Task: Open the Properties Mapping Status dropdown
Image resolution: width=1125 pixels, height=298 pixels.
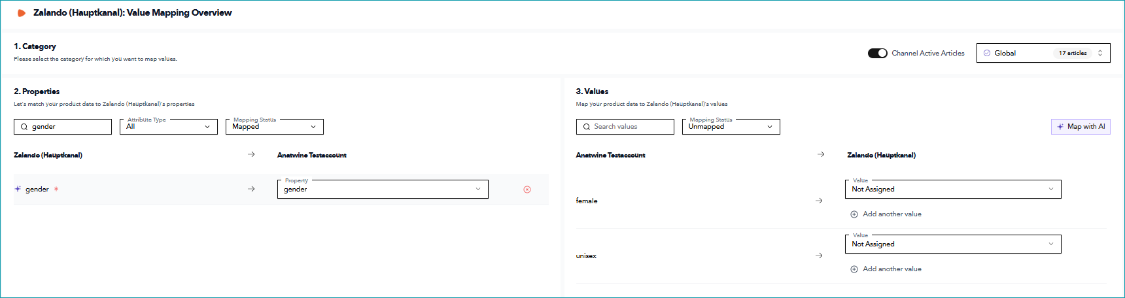Action: click(x=275, y=127)
